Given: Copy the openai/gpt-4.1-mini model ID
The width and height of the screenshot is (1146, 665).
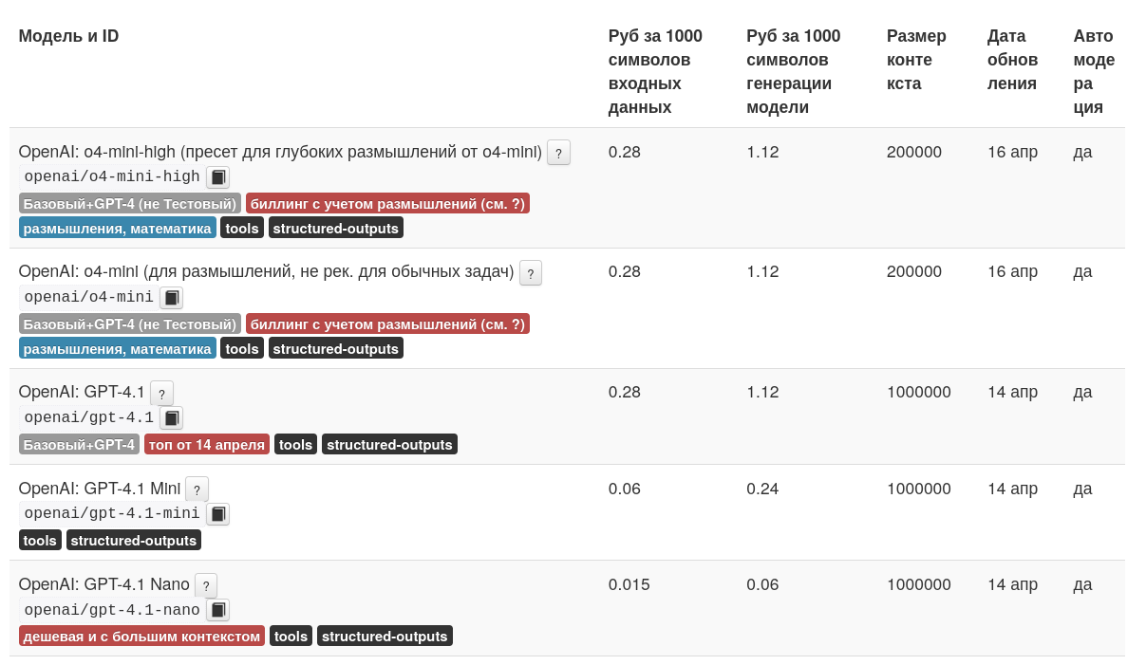Looking at the screenshot, I should [218, 514].
